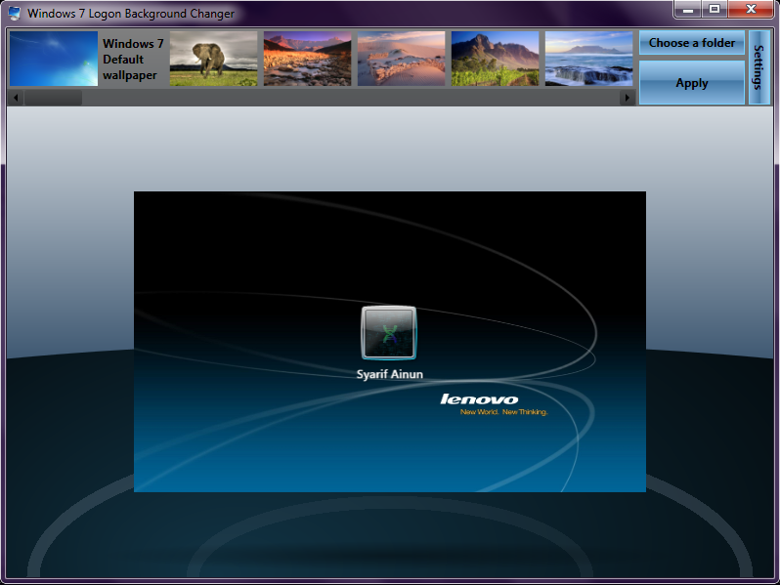The height and width of the screenshot is (585, 780).
Task: Select the ocean waves coast wallpaper thumbnail
Action: pyautogui.click(x=589, y=59)
